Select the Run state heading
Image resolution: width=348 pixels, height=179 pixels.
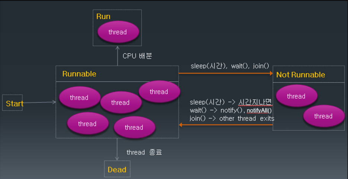tap(103, 17)
